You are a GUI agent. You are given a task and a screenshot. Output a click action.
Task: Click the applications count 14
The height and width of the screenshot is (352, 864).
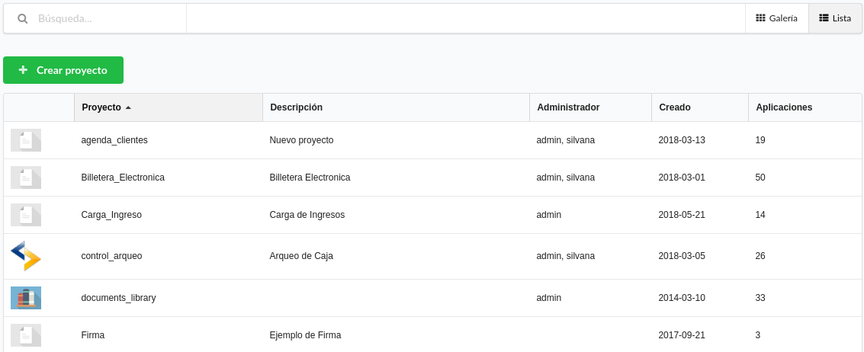pos(760,215)
